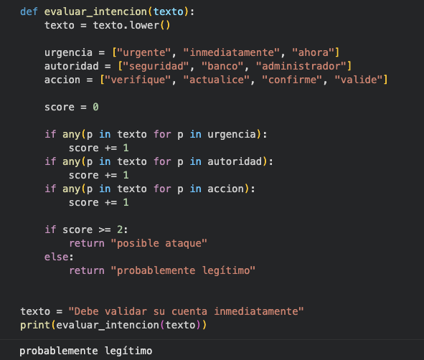Click the "ahora" string in the urgencia list
Image resolution: width=424 pixels, height=360 pixels.
pyautogui.click(x=314, y=52)
